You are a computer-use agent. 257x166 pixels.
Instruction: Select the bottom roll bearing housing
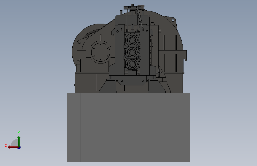[132, 64]
